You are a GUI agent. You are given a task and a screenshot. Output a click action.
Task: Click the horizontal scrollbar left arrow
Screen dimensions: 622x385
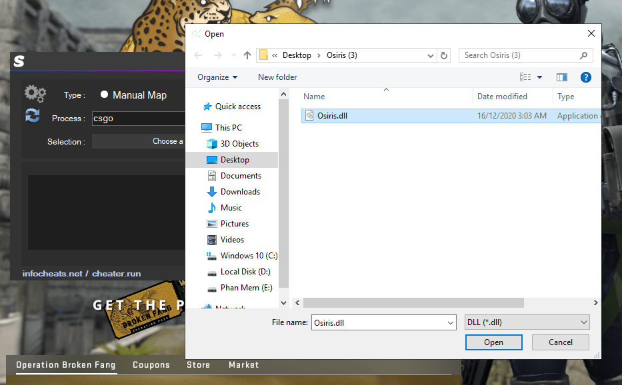pos(297,302)
